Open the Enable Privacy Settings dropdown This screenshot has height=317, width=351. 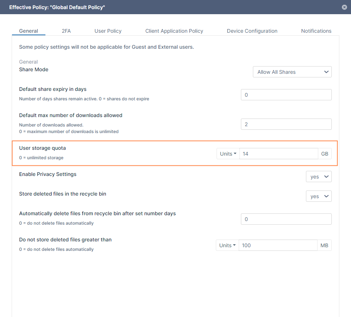pyautogui.click(x=319, y=177)
